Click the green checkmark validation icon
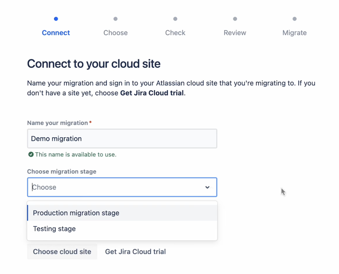The width and height of the screenshot is (339, 274). (x=31, y=154)
